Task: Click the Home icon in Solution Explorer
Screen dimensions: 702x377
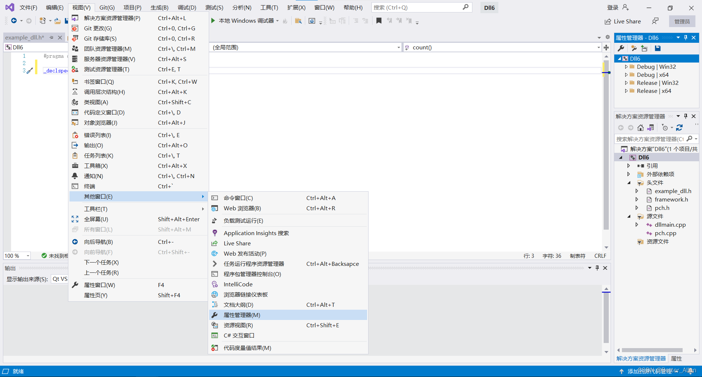Action: coord(641,128)
